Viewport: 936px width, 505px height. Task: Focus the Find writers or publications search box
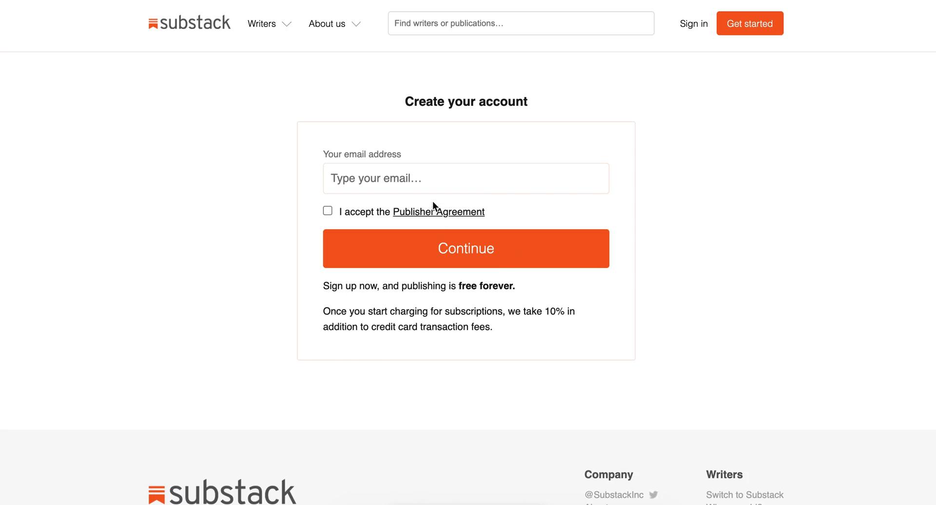pyautogui.click(x=521, y=23)
